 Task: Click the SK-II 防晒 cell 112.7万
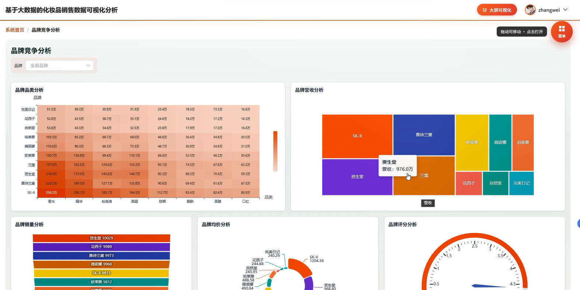(x=162, y=193)
